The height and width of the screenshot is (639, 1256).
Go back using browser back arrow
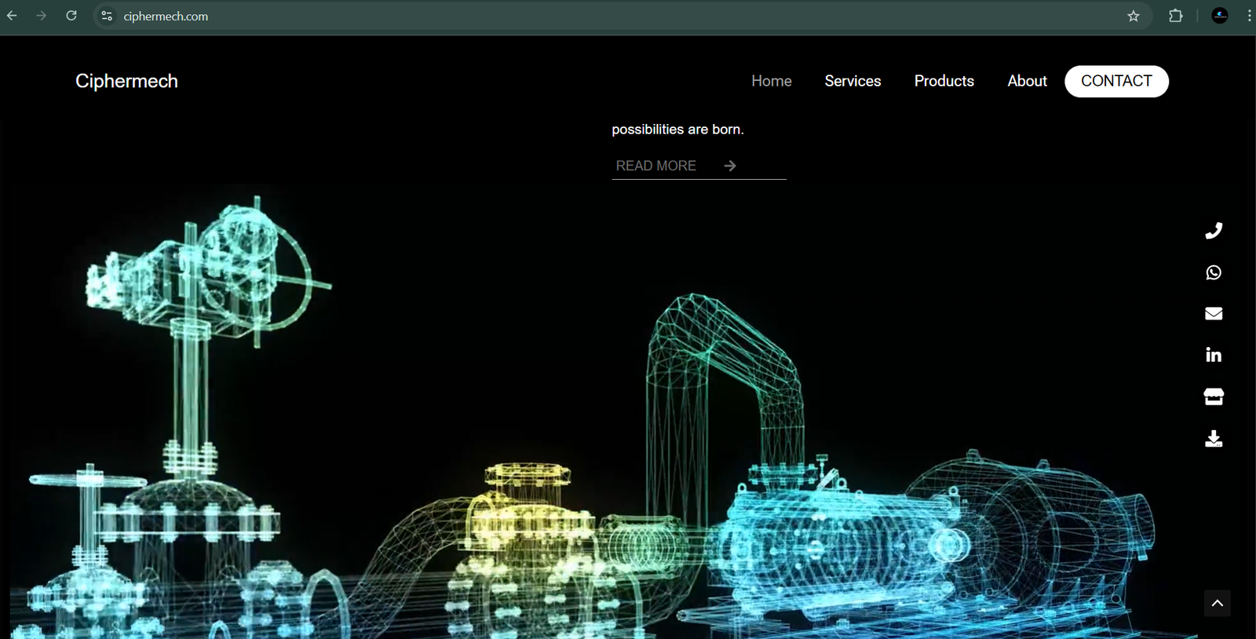tap(12, 16)
